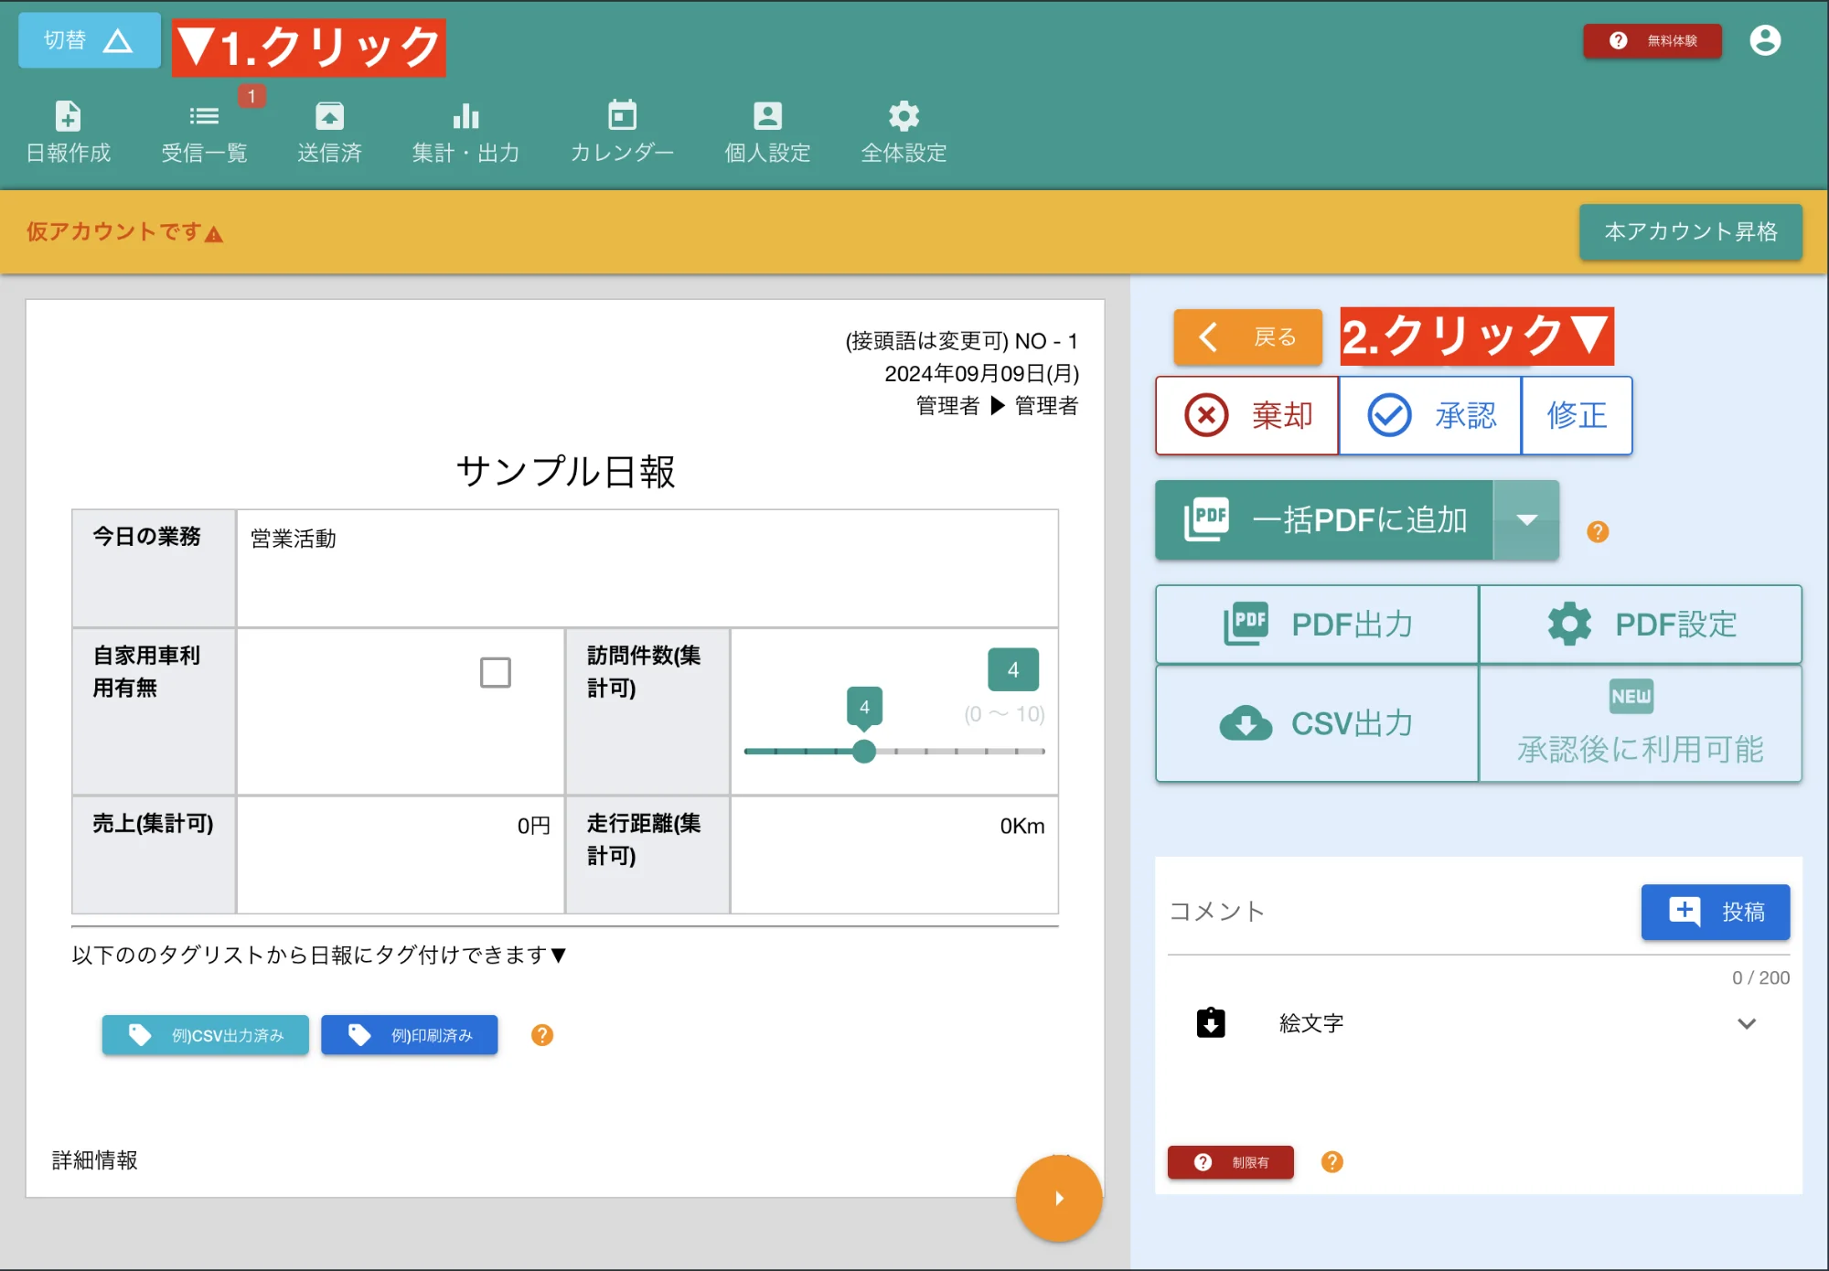Click the user profile icon top right

(1766, 40)
